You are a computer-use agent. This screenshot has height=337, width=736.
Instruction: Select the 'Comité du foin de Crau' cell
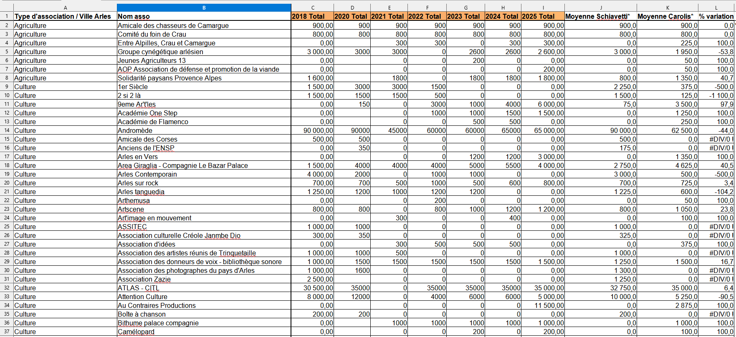(204, 34)
